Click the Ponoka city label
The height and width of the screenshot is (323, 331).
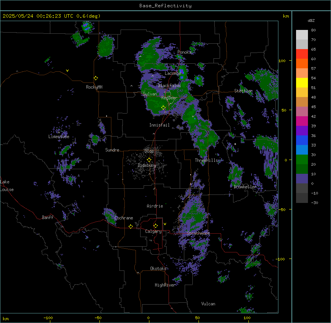184,52
